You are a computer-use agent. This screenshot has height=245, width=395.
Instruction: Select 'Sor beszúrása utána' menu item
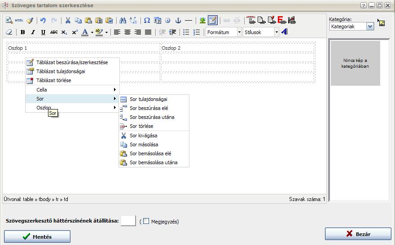click(152, 117)
